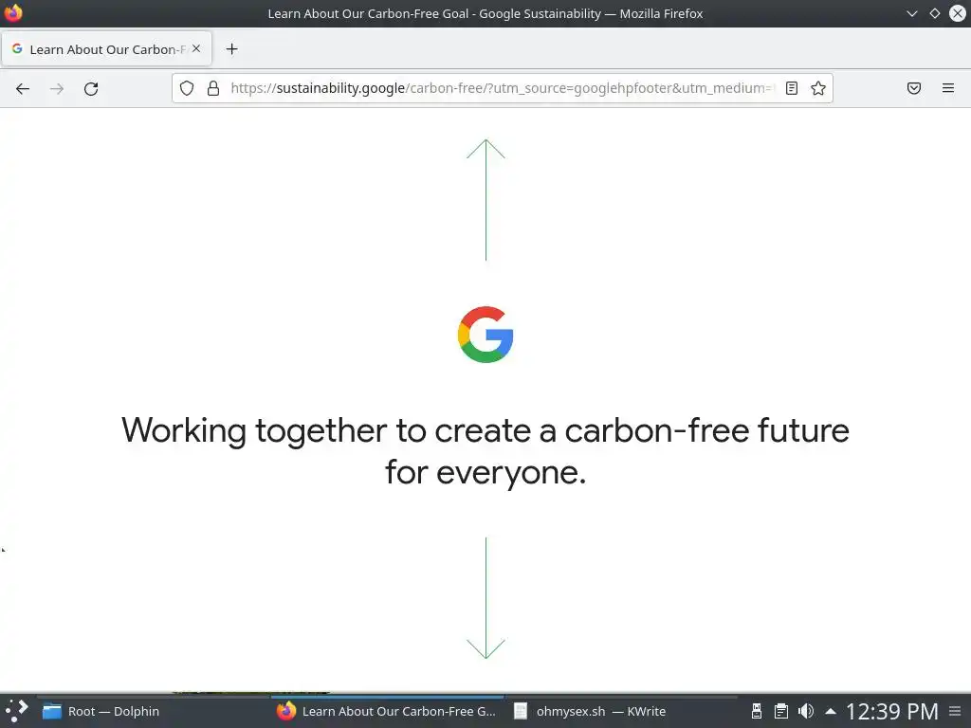Reload the current page
The height and width of the screenshot is (728, 971).
pos(91,88)
